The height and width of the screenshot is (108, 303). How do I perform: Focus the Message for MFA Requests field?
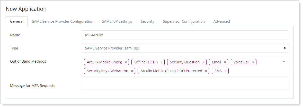(x=185, y=86)
